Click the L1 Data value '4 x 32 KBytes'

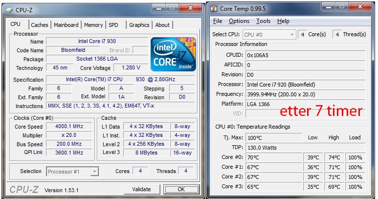pyautogui.click(x=146, y=126)
